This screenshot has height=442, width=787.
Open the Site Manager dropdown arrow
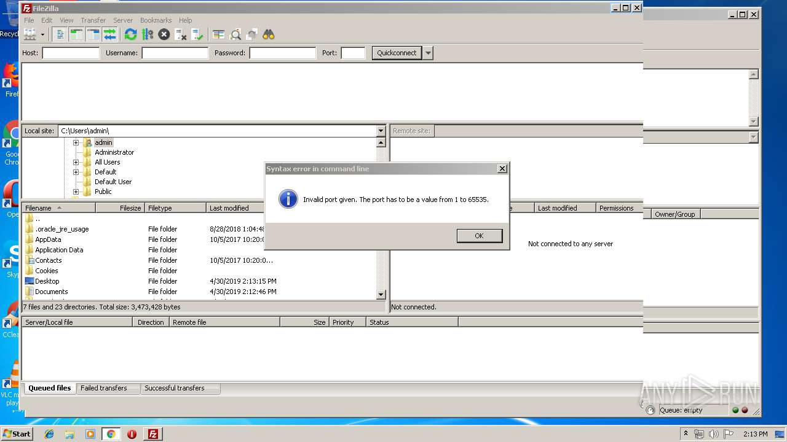pyautogui.click(x=42, y=34)
